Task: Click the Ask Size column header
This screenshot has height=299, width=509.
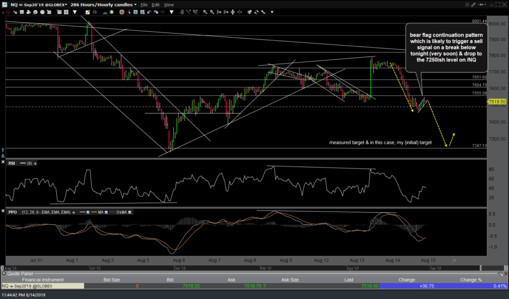Action: [290, 280]
